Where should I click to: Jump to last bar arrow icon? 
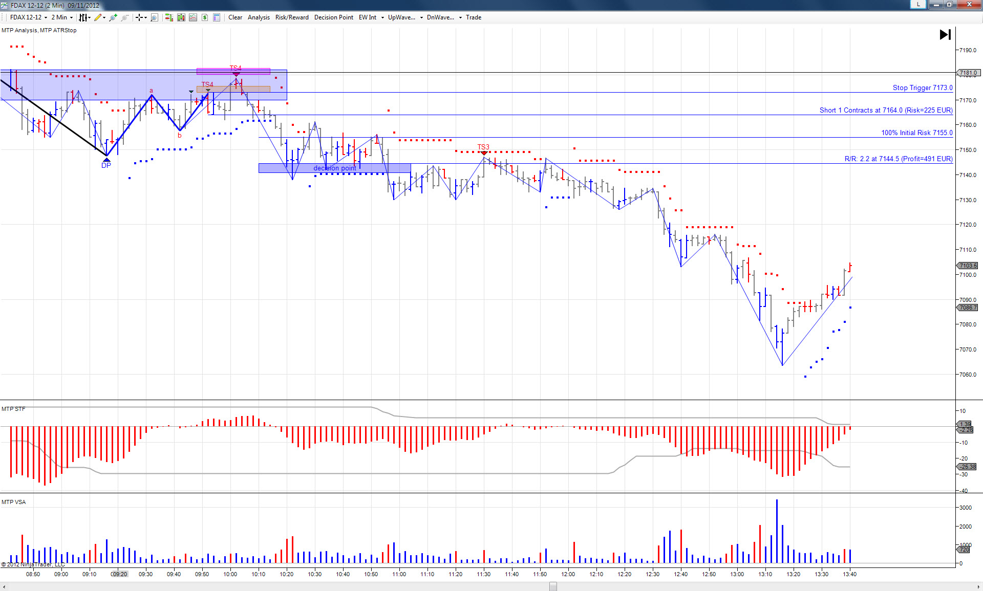[945, 34]
